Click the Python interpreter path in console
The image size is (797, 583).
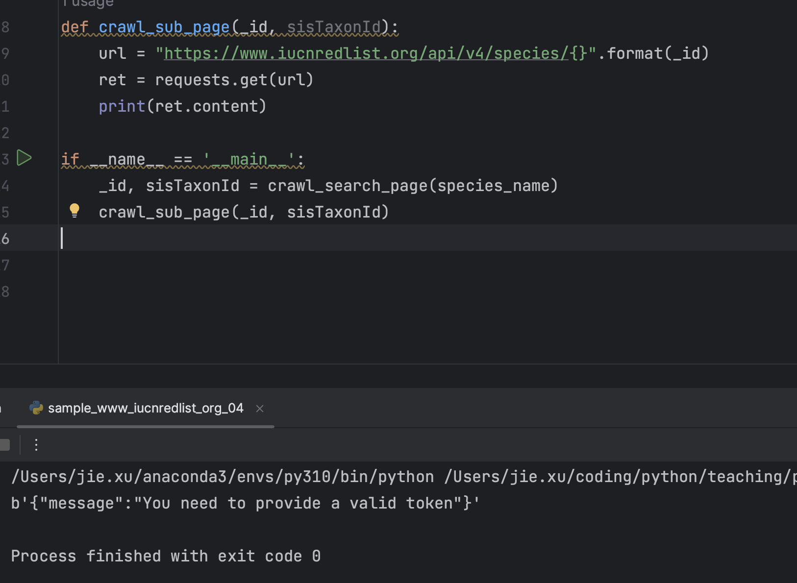coord(222,477)
